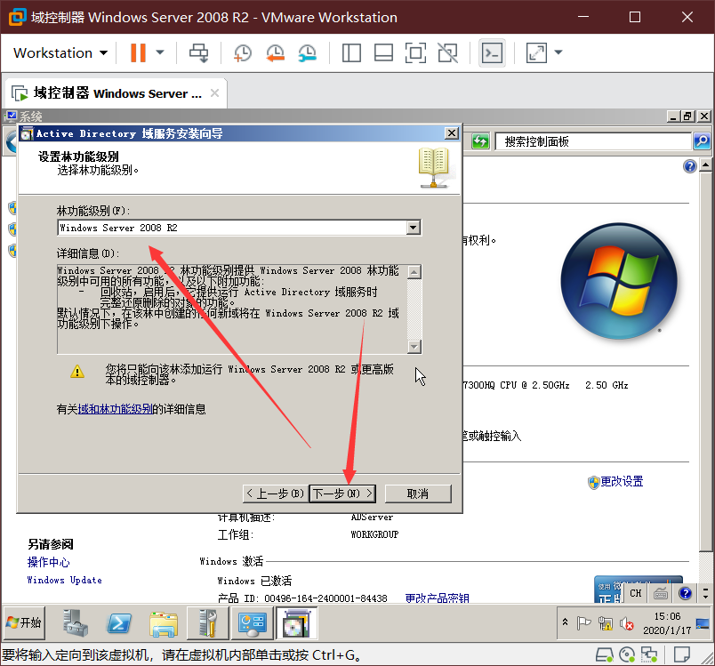Click the 更改产品密钥 link
The height and width of the screenshot is (666, 715).
[437, 598]
